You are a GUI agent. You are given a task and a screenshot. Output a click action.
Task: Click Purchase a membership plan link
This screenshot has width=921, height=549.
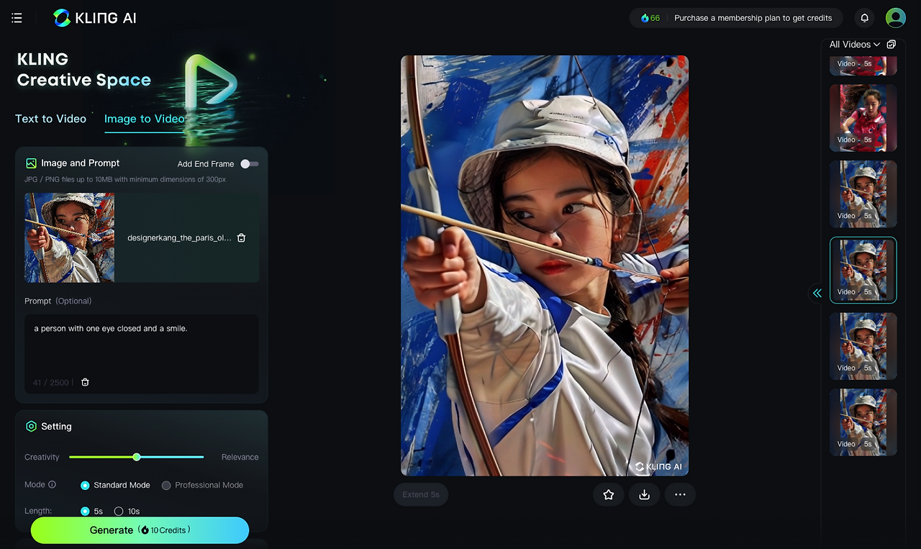753,18
